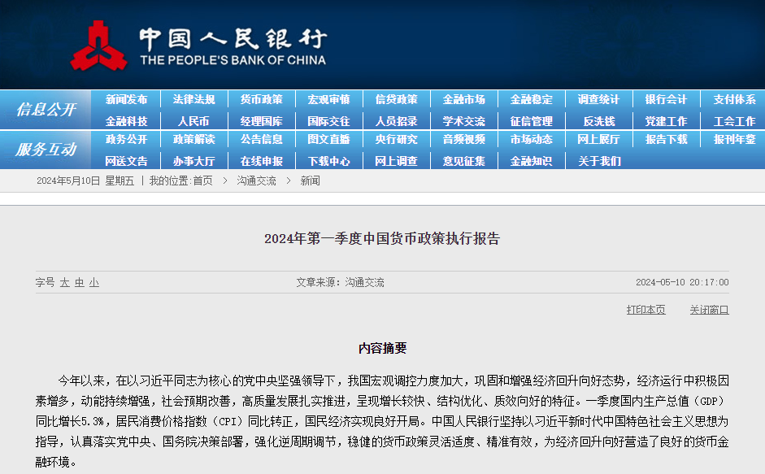Go to 关于我们 page
The height and width of the screenshot is (474, 765).
pyautogui.click(x=599, y=161)
